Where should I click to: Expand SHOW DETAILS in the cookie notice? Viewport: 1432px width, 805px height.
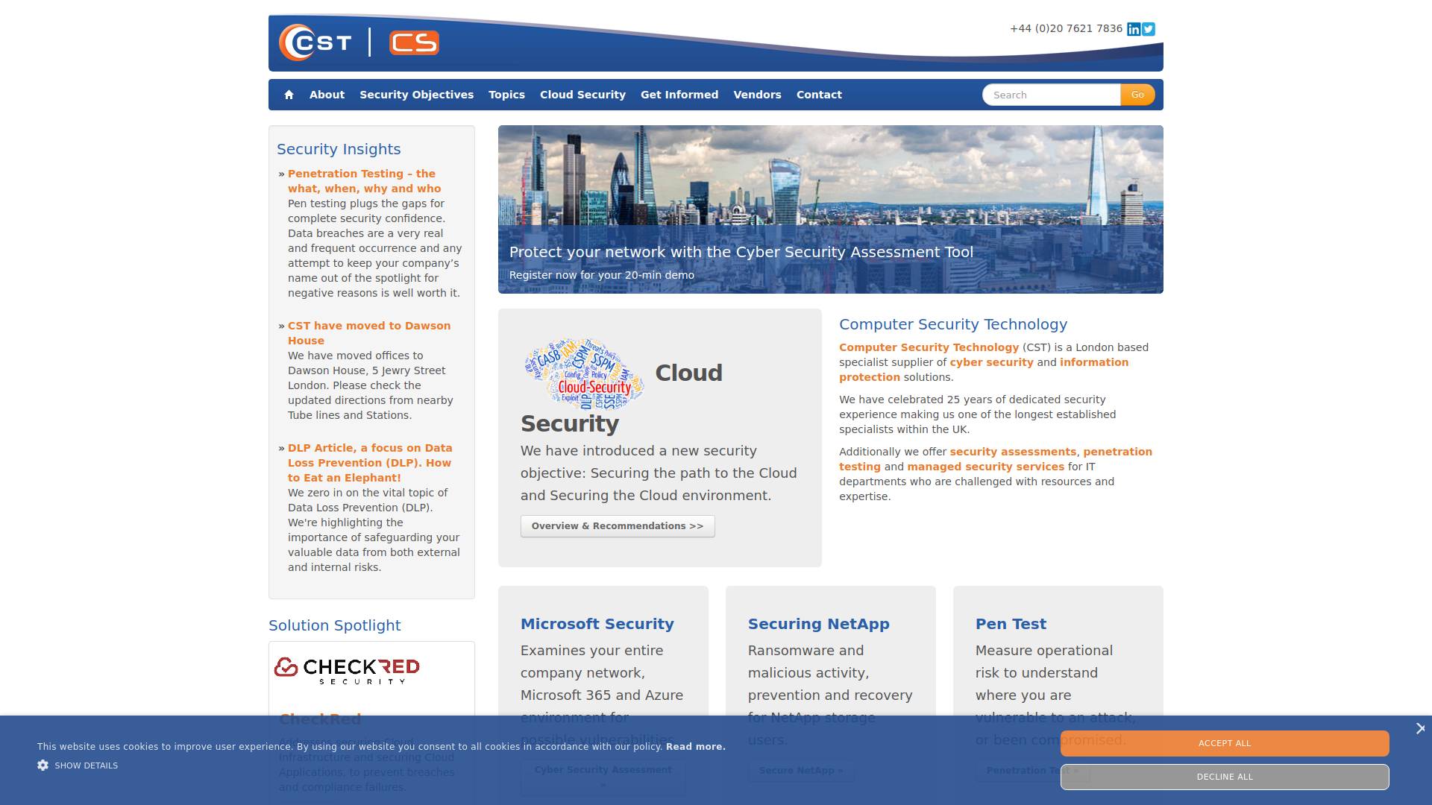pos(86,765)
